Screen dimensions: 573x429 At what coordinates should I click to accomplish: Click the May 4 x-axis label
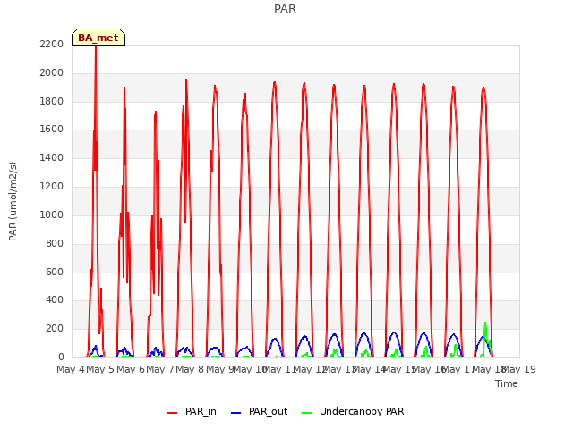coord(70,369)
